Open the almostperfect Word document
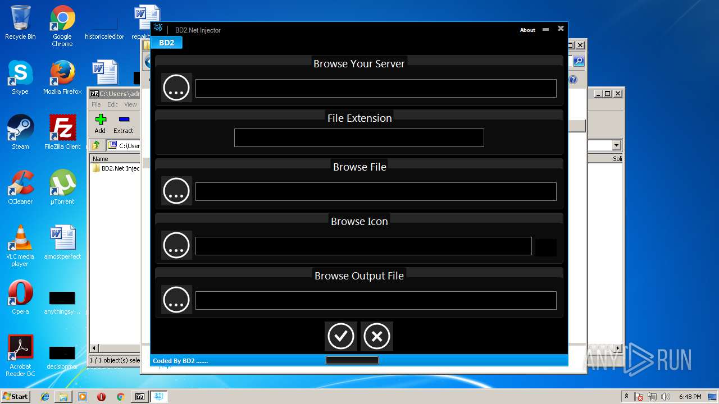Screen dimensions: 719x404 point(62,242)
